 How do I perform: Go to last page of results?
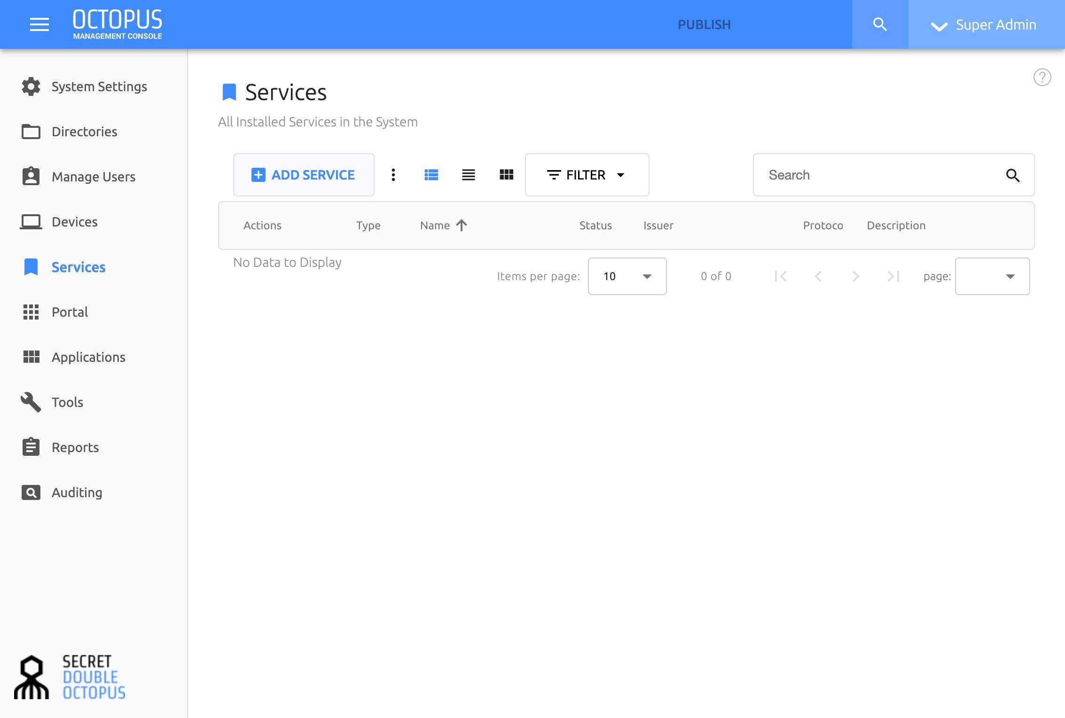pyautogui.click(x=893, y=276)
